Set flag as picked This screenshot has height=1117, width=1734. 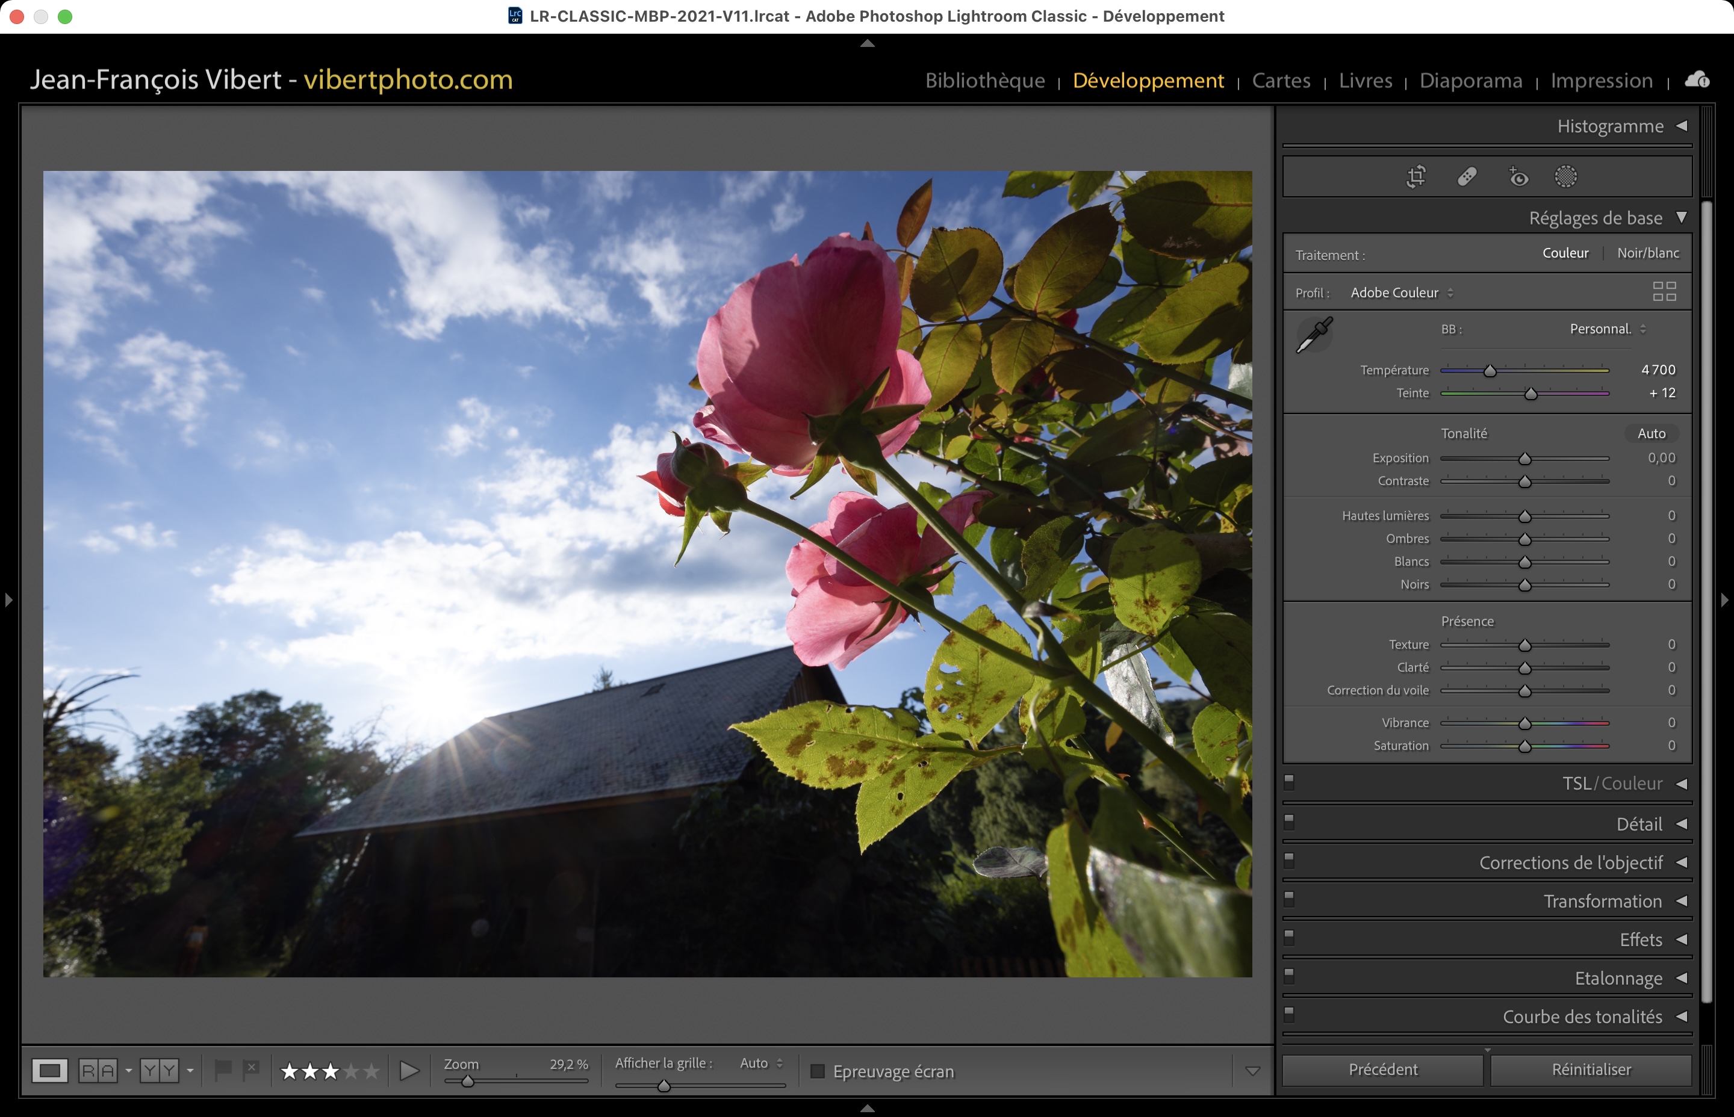click(223, 1069)
